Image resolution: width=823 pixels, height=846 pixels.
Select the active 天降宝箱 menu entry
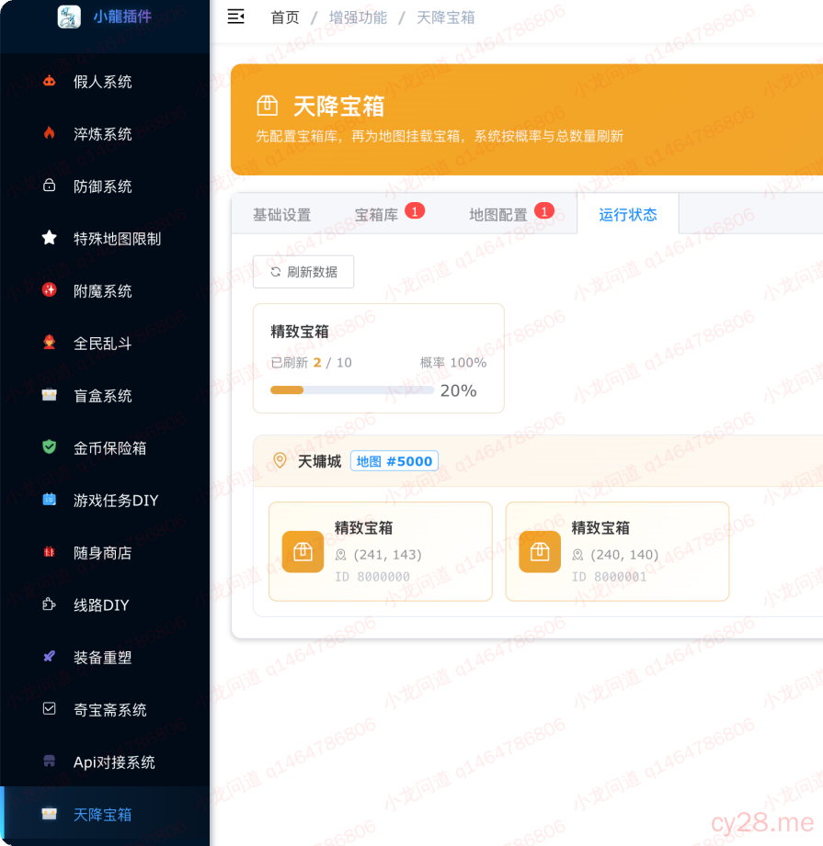coord(105,814)
